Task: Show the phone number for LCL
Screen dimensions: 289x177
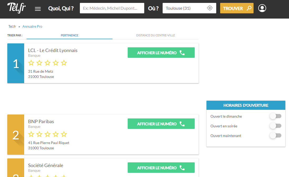Action: 161,53
